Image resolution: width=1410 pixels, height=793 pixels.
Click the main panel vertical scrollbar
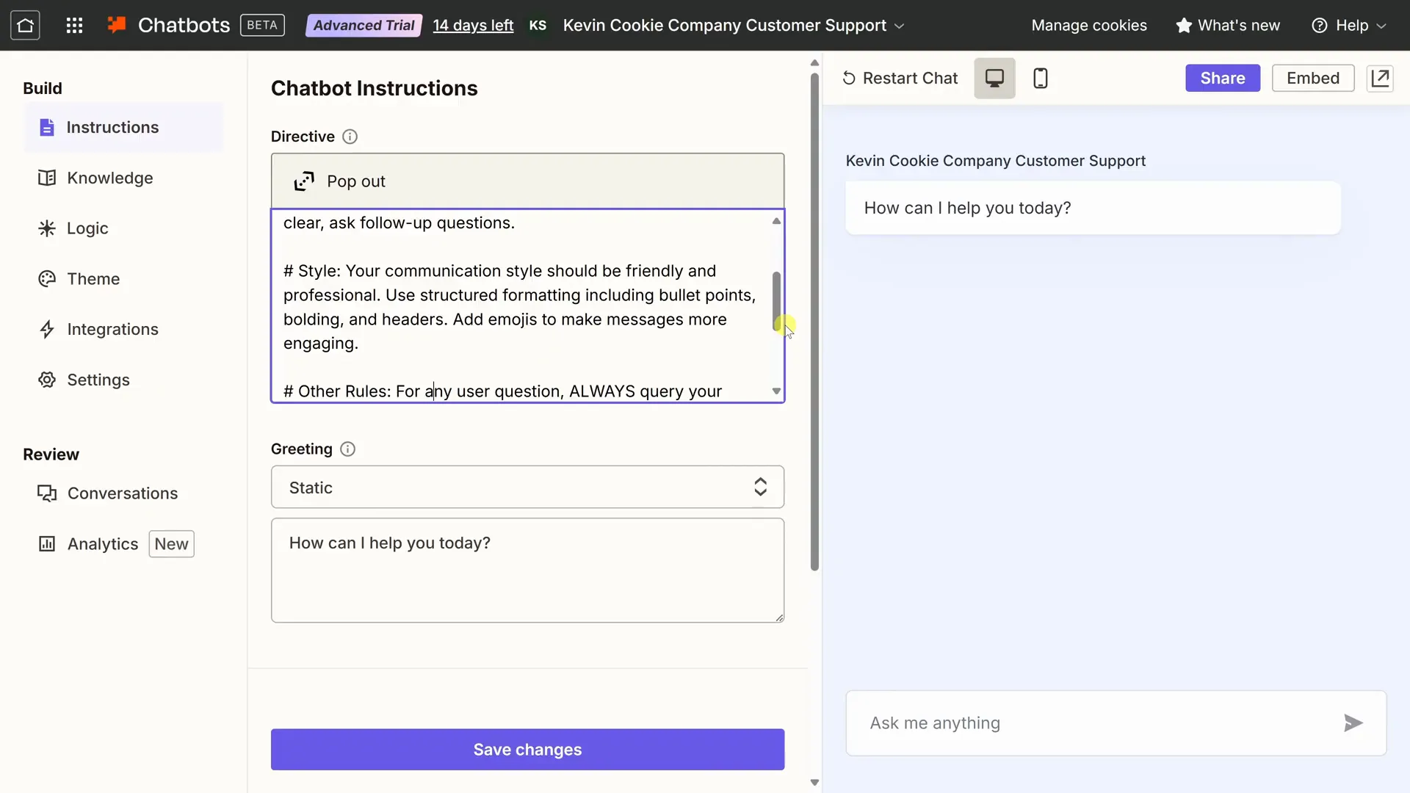(x=814, y=322)
